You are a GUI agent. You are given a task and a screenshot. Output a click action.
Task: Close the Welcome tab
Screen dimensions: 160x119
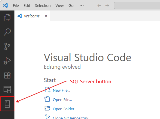[x=46, y=16]
